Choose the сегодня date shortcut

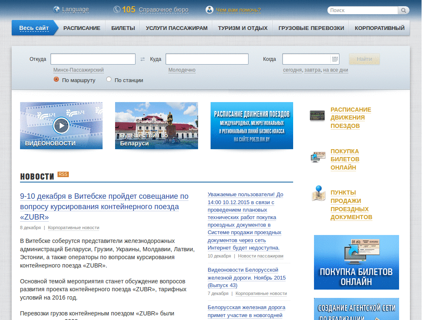point(292,70)
